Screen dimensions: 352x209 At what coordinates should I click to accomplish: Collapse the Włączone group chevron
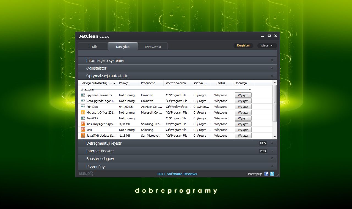[250, 89]
